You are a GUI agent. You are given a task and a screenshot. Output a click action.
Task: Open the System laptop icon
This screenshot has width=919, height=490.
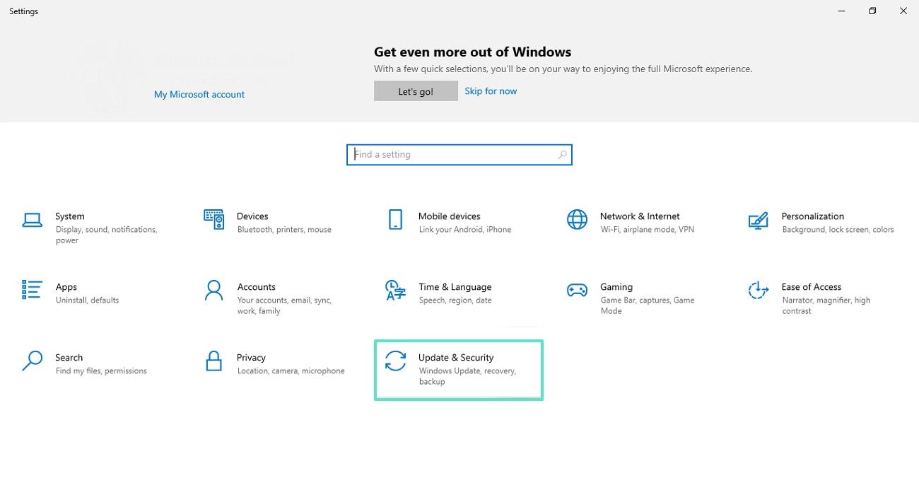coord(33,220)
